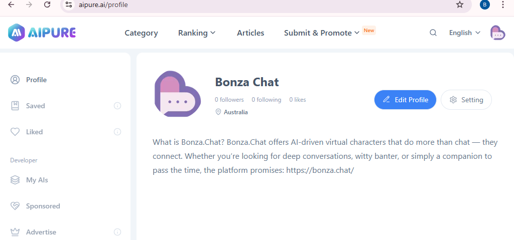This screenshot has width=514, height=240.
Task: Click the large Bonza Chat profile picture
Action: click(x=177, y=94)
